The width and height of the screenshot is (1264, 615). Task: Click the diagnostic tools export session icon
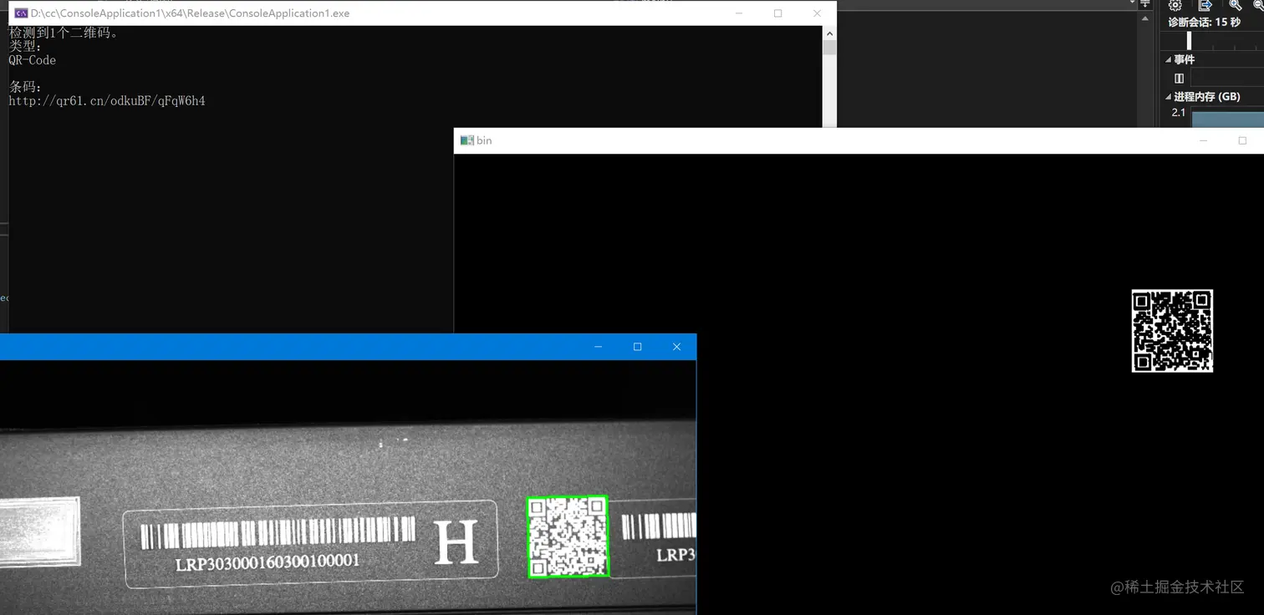click(x=1205, y=5)
